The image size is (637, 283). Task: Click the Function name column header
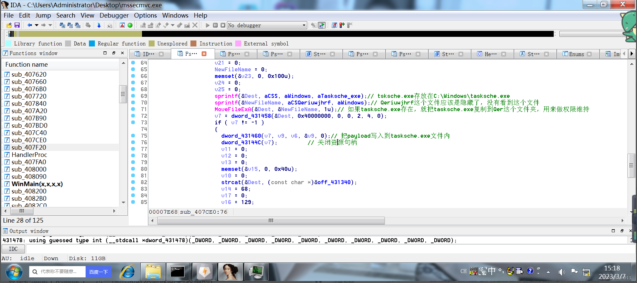point(61,64)
